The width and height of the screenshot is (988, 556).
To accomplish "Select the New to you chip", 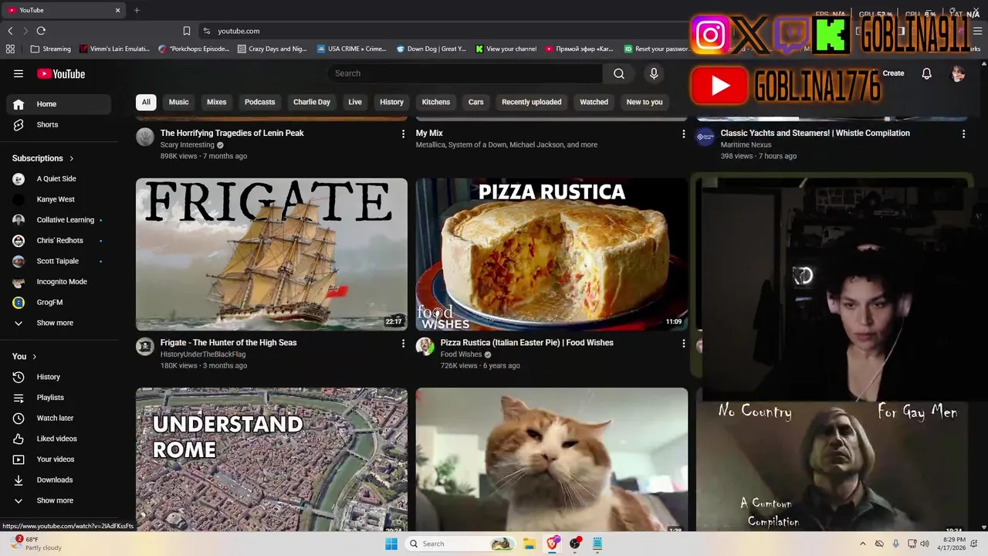I will point(645,102).
